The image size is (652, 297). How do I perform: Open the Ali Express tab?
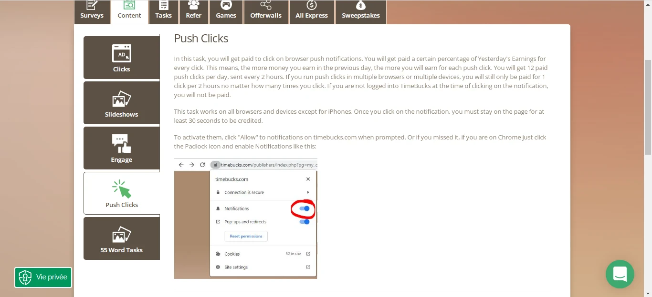point(312,12)
